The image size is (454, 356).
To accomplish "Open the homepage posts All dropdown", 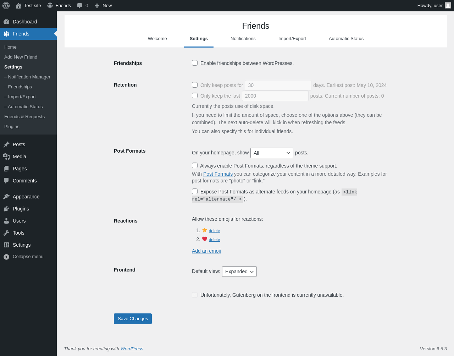I will click(272, 153).
